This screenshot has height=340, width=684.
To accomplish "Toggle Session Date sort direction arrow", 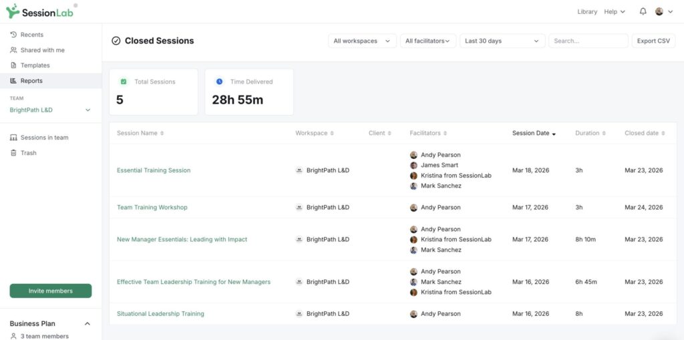I will (x=554, y=134).
